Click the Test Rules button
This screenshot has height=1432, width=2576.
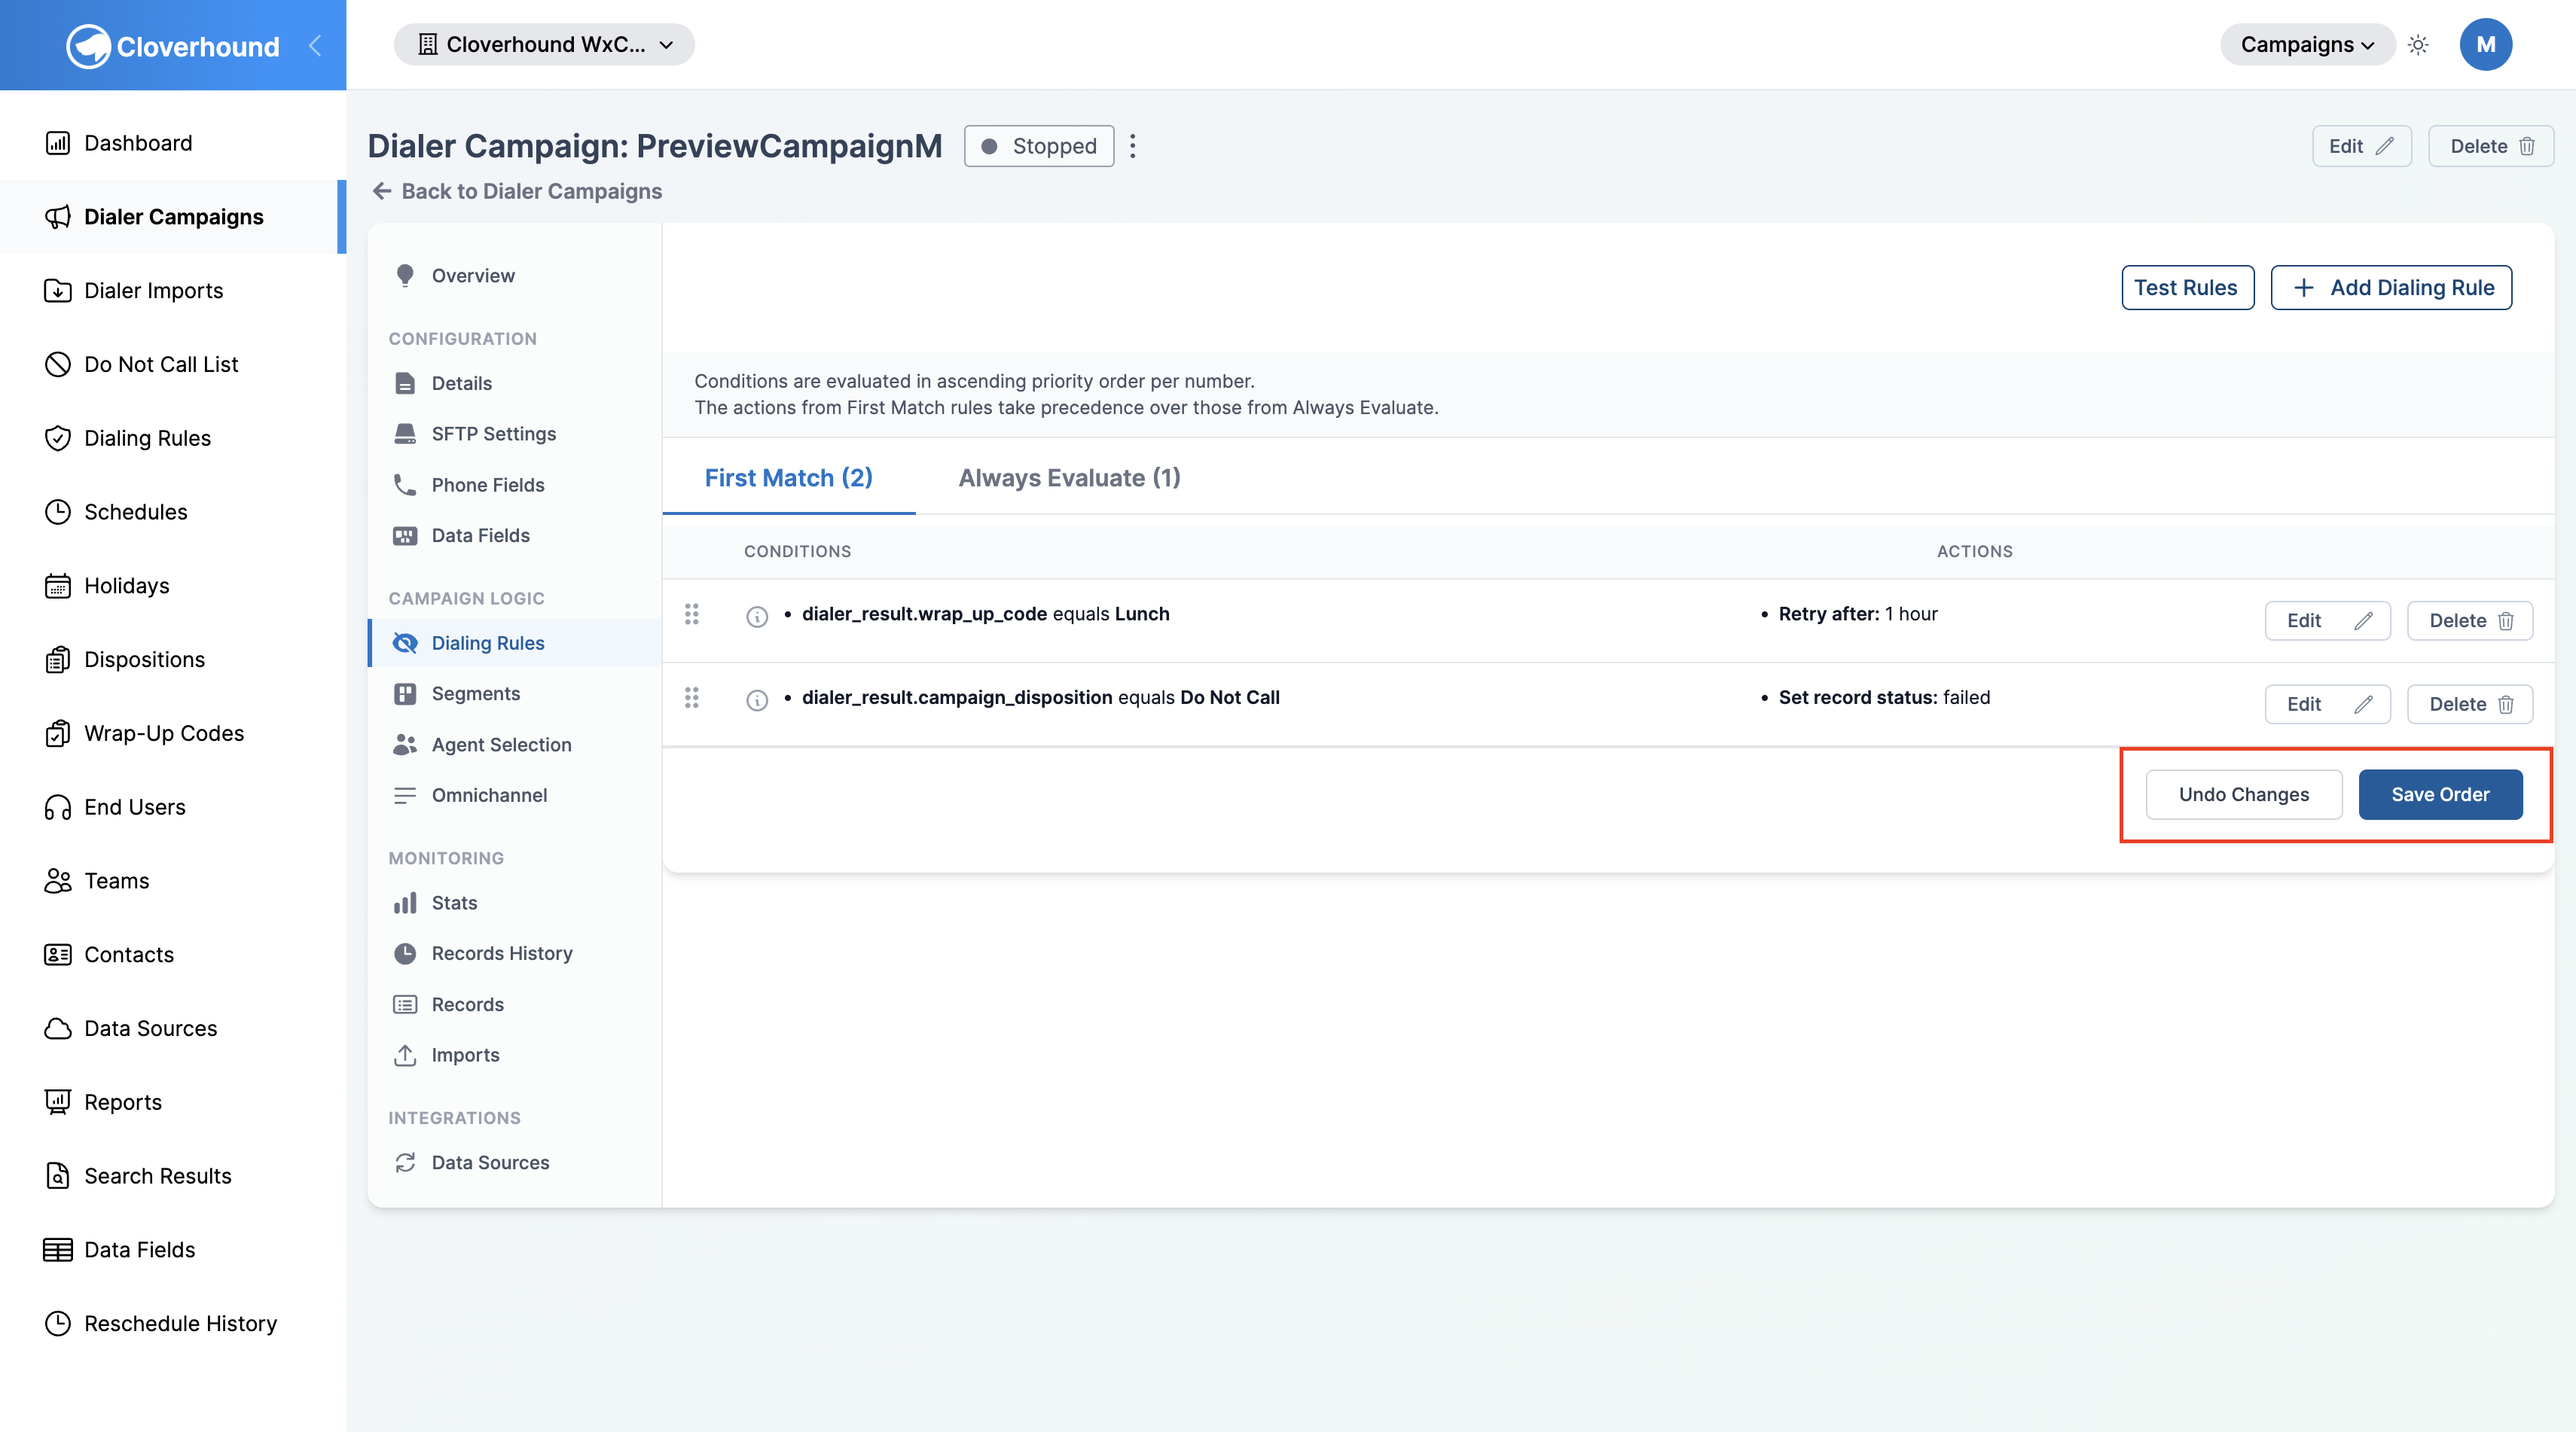click(x=2187, y=288)
